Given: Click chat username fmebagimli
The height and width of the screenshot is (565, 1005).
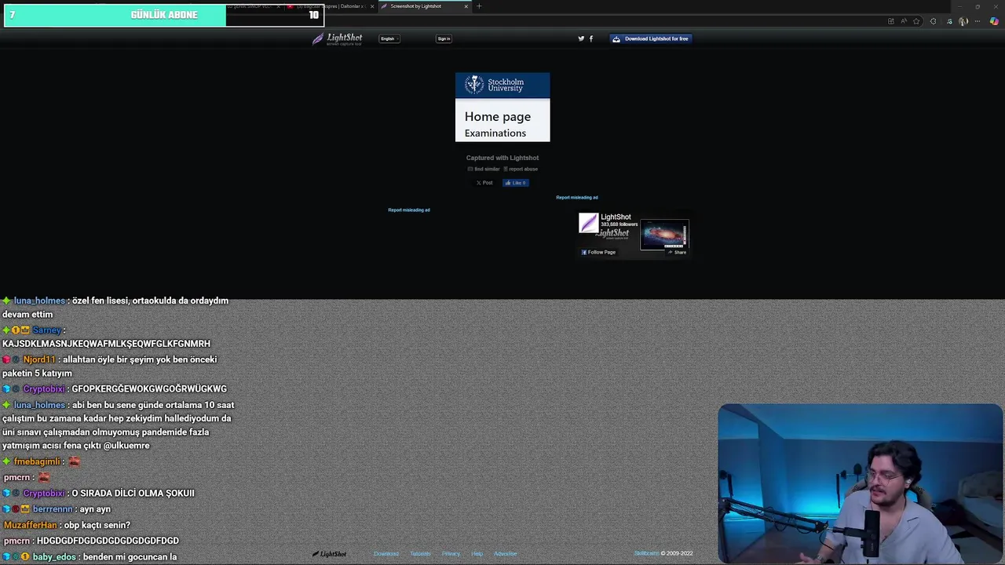Looking at the screenshot, I should (x=38, y=462).
